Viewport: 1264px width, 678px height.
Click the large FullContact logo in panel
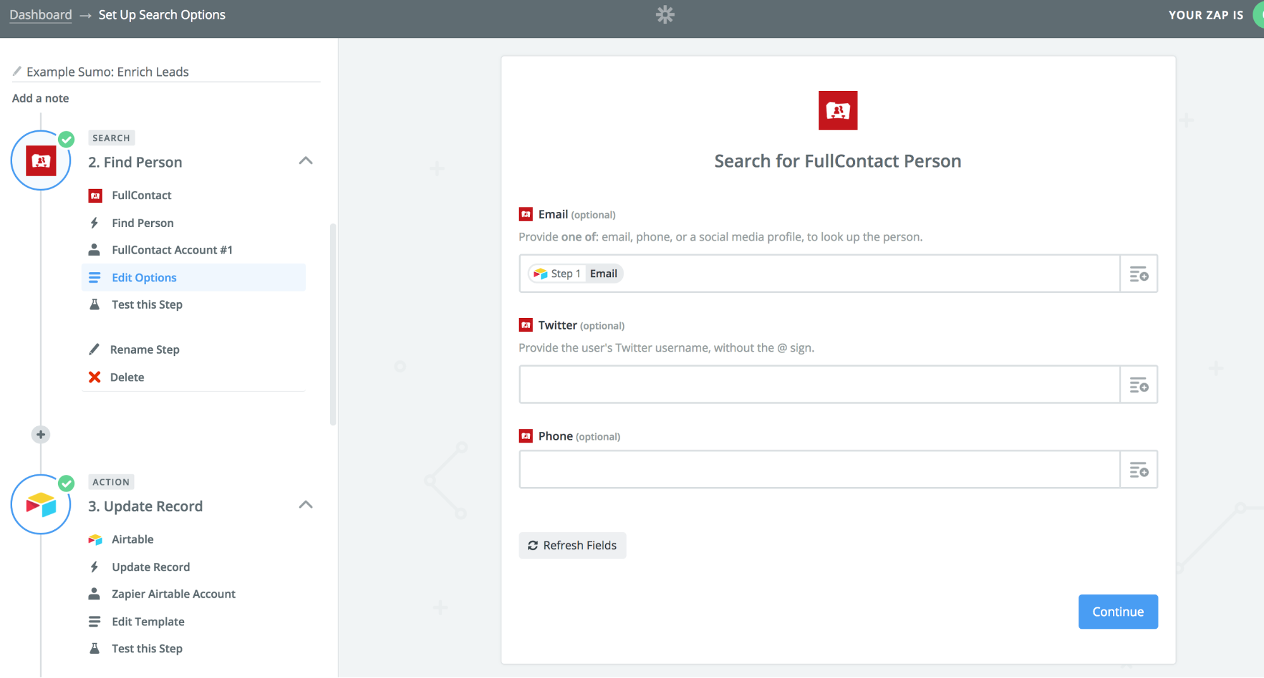point(838,111)
